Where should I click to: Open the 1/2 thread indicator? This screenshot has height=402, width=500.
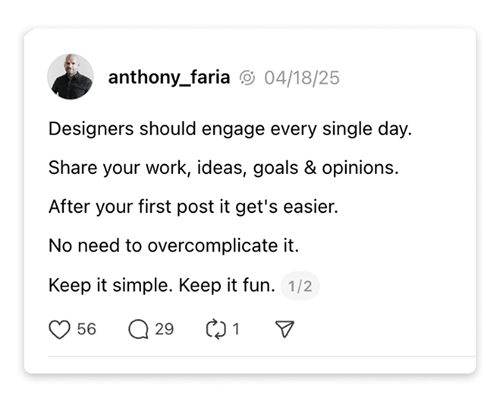point(300,286)
